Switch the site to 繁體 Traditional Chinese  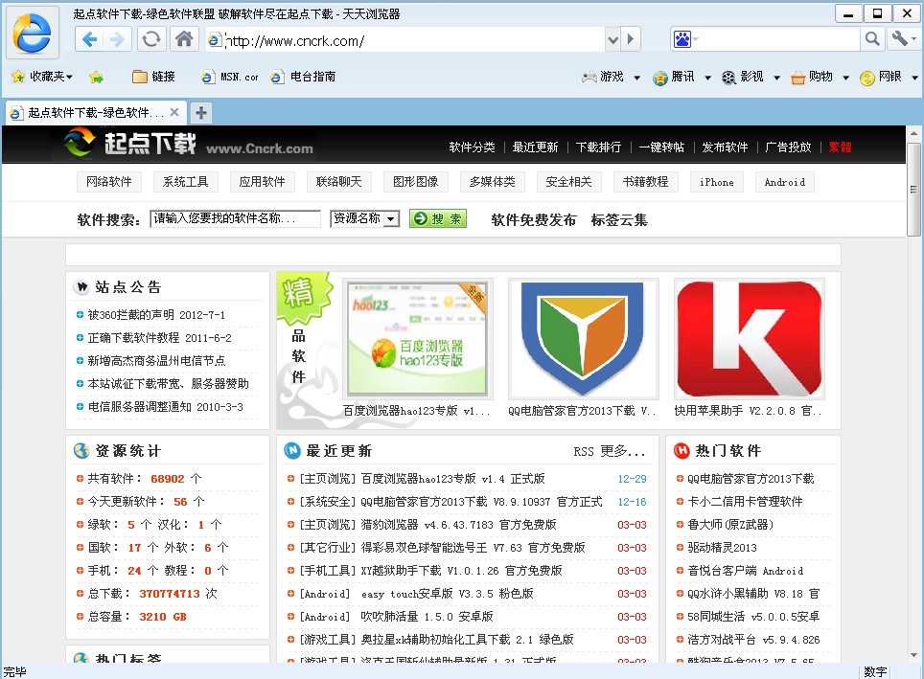840,147
